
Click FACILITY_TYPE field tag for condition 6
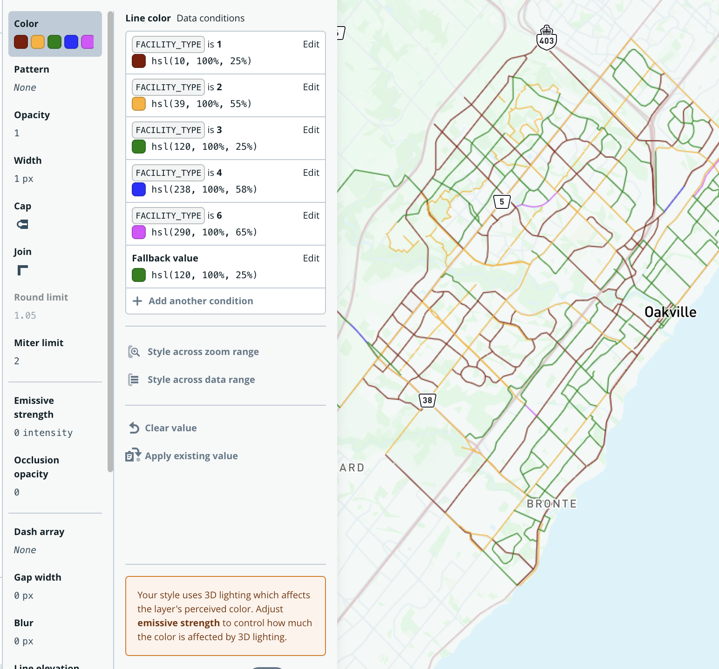[168, 215]
